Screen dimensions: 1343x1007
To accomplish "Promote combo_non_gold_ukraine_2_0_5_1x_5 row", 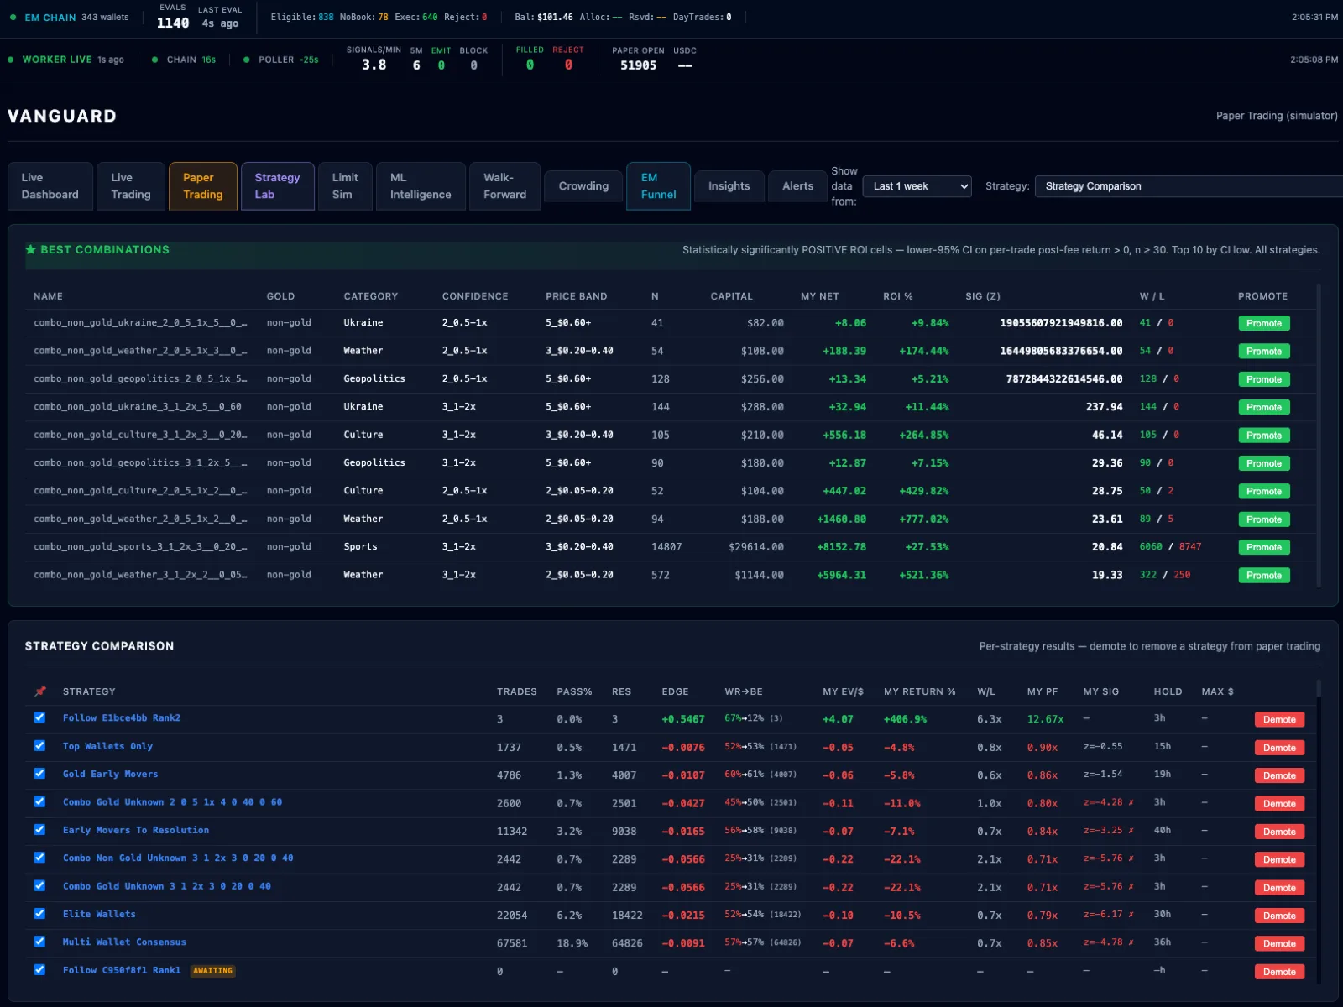I will tap(1263, 323).
